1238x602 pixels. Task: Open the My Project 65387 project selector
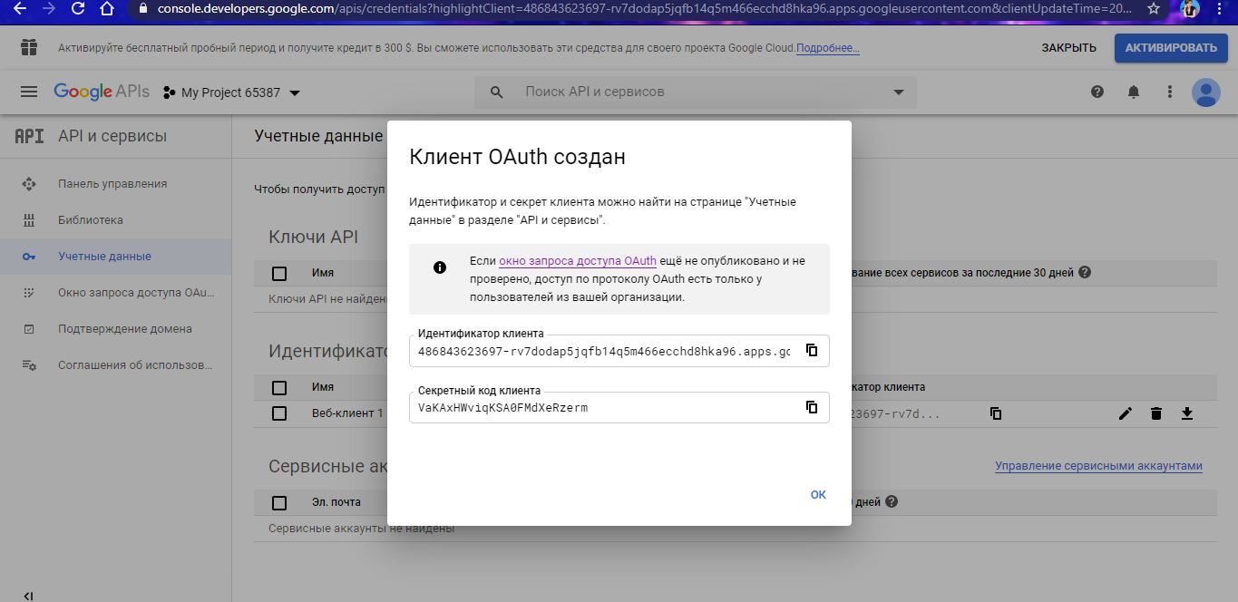point(231,92)
